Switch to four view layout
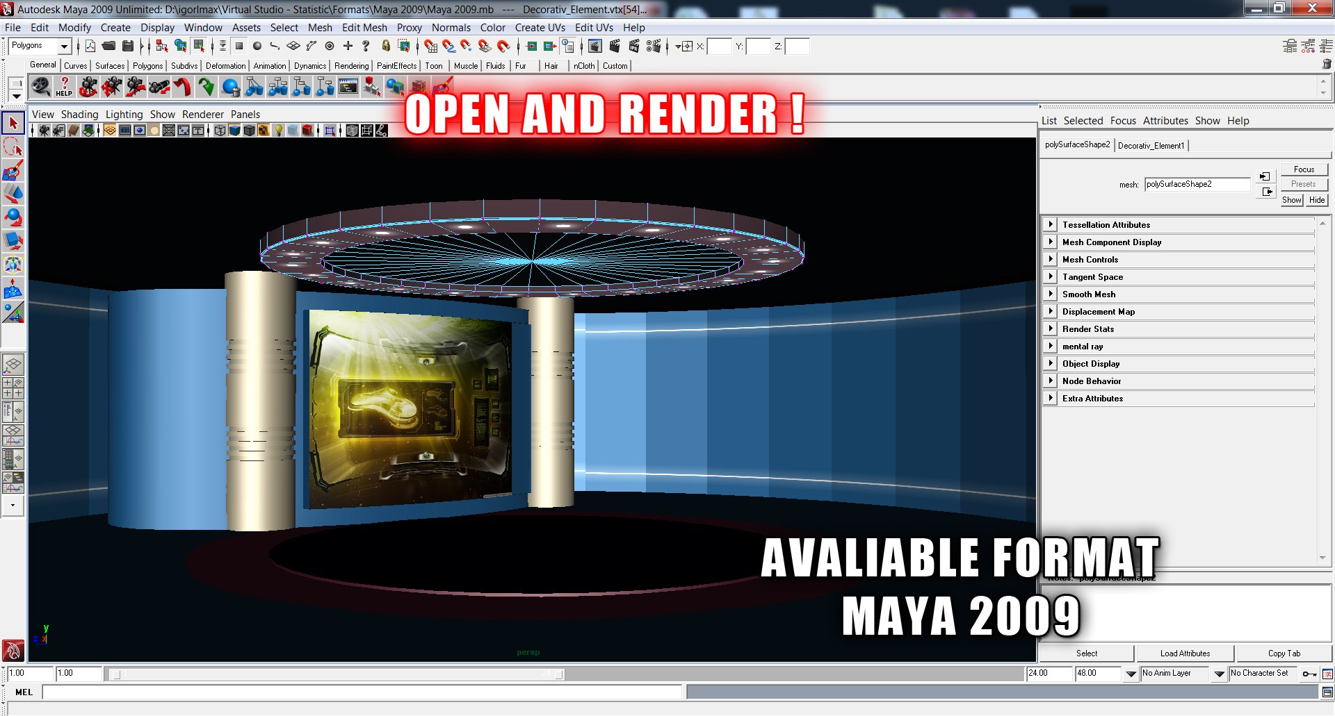Viewport: 1335px width, 716px height. click(13, 388)
